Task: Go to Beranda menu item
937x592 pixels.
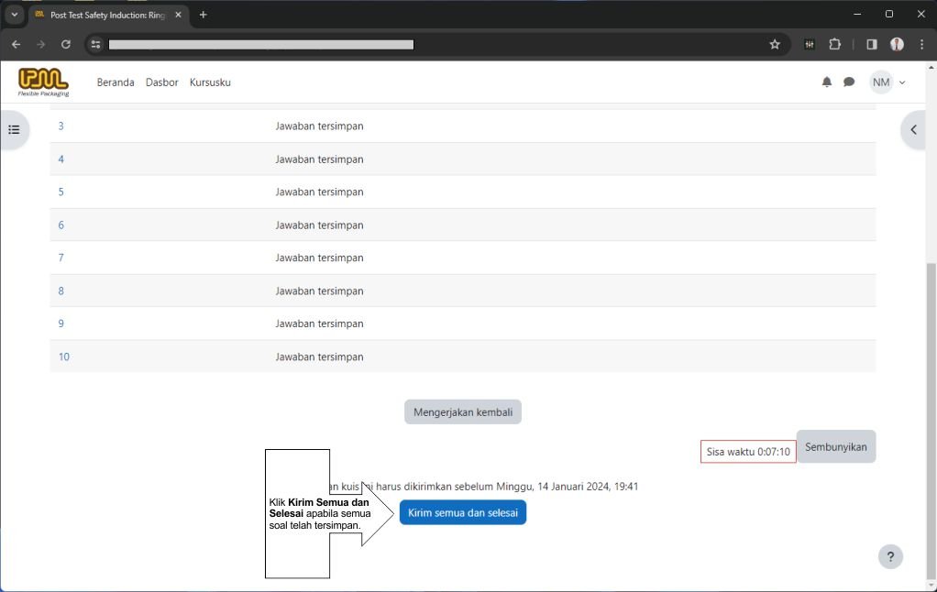Action: coord(116,82)
